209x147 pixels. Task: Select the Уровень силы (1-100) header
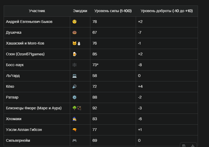pyautogui.click(x=113, y=11)
